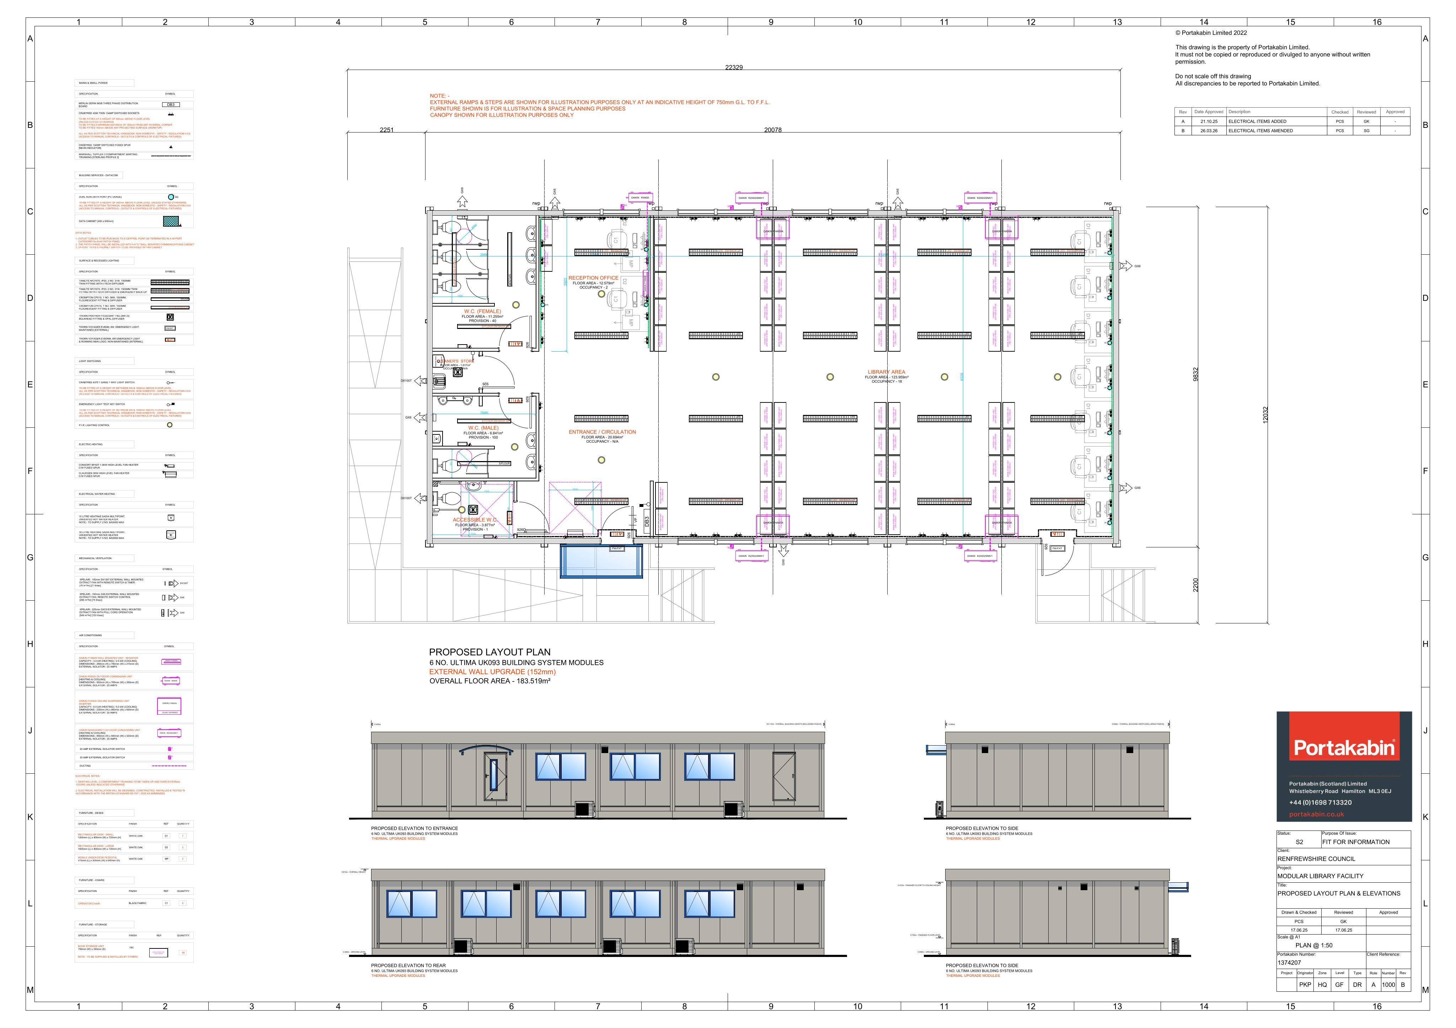The height and width of the screenshot is (1028, 1456).
Task: Click the DB3 distribution board legend symbol
Action: tap(171, 104)
